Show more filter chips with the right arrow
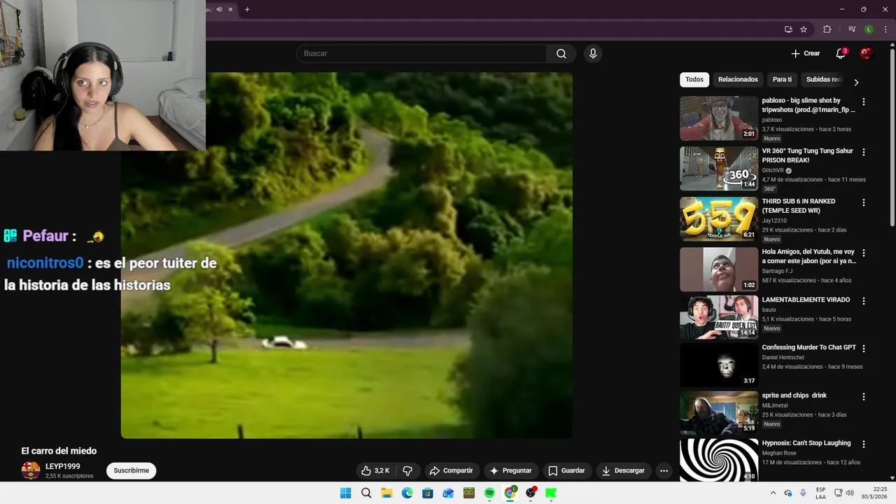The image size is (896, 504). tap(856, 82)
